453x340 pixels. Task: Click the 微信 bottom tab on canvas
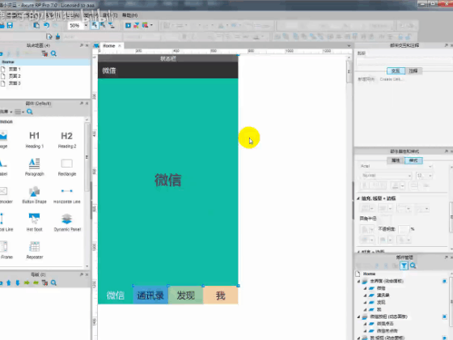coord(116,295)
